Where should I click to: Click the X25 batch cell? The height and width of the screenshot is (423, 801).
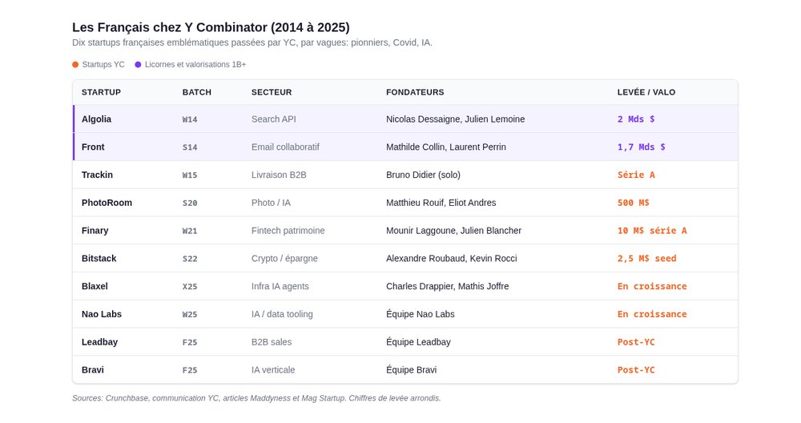click(x=190, y=286)
